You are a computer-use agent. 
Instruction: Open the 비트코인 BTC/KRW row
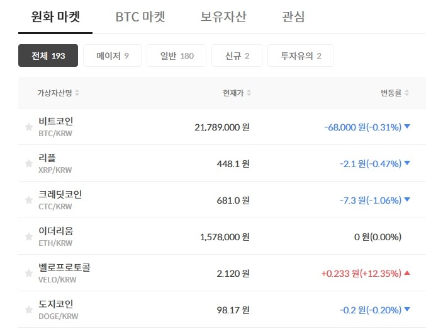[55, 127]
